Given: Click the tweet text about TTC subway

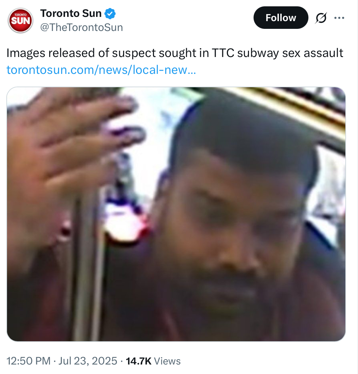Looking at the screenshot, I should click(175, 53).
